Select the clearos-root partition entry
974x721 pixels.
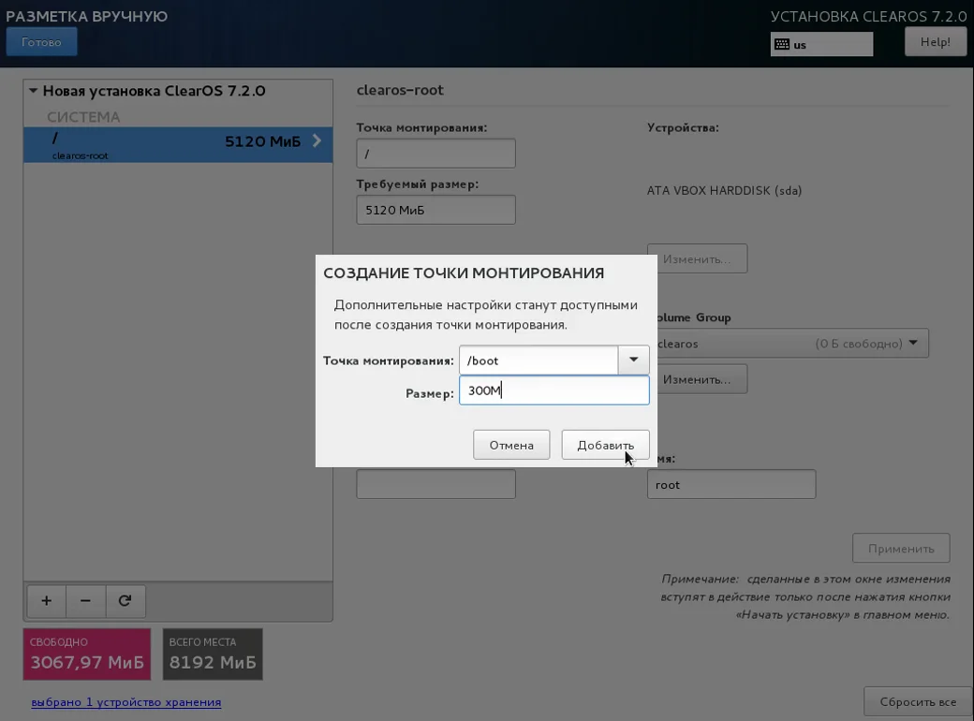click(x=178, y=145)
